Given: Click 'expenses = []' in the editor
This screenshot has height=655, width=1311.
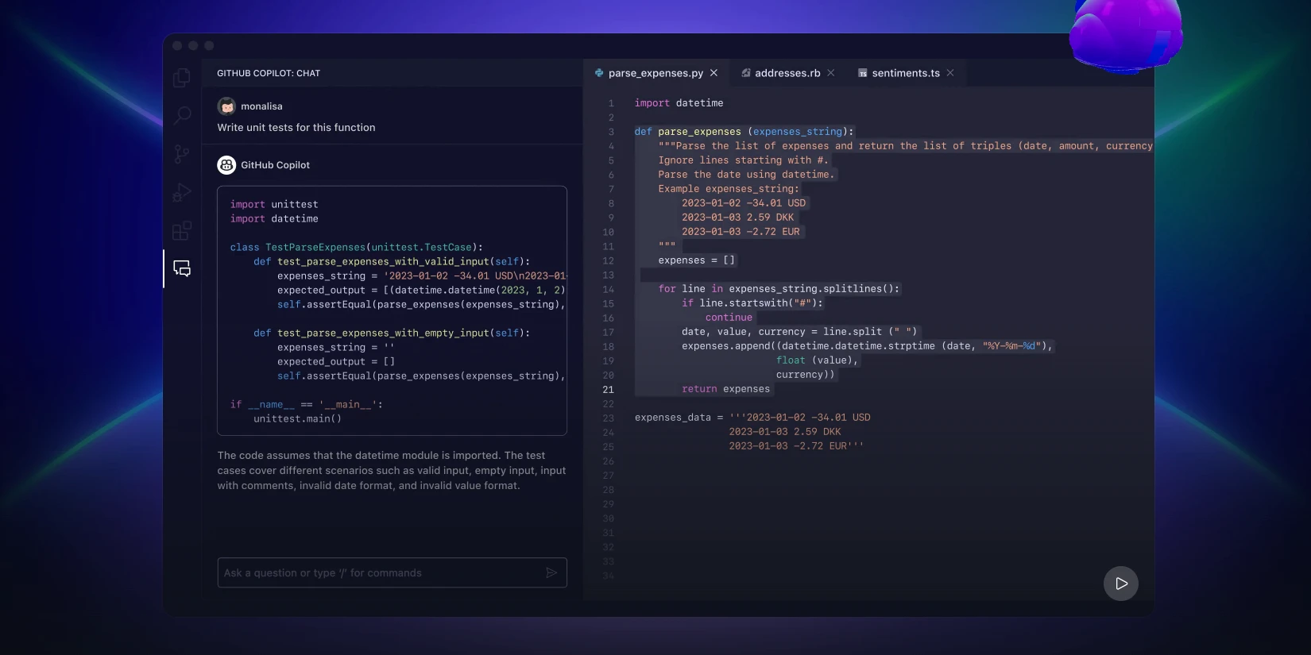Looking at the screenshot, I should (696, 260).
